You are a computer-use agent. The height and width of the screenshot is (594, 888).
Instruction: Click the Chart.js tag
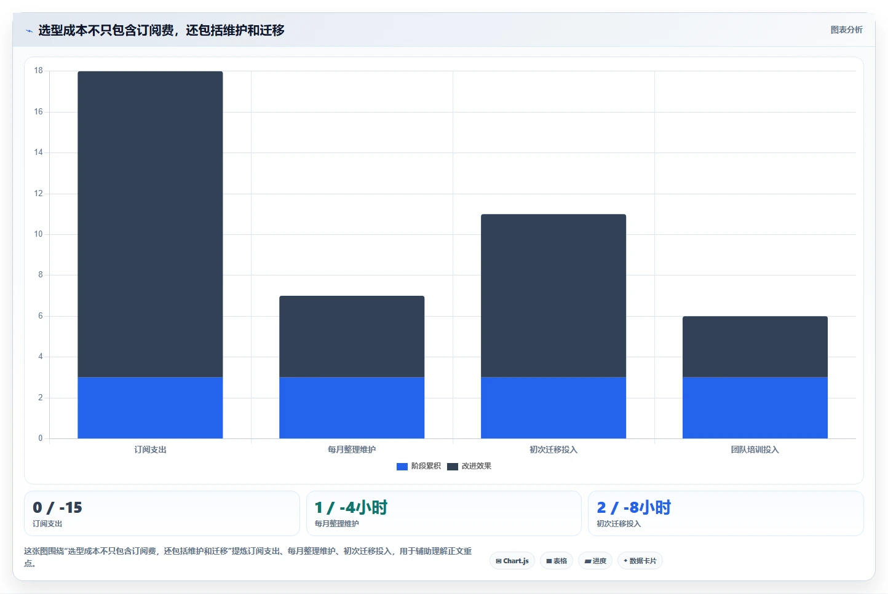pyautogui.click(x=512, y=561)
